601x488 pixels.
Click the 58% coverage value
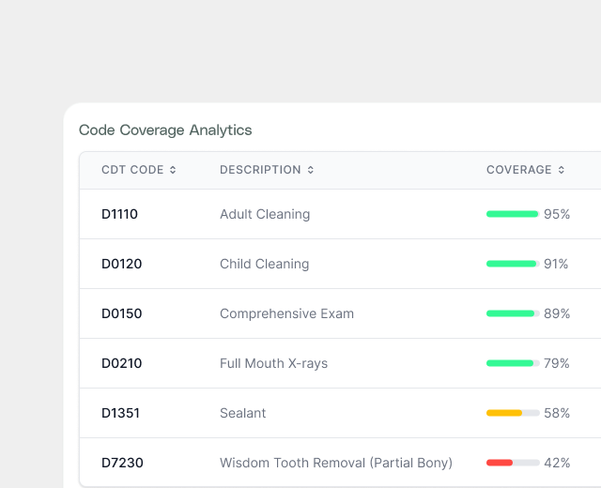(x=557, y=413)
